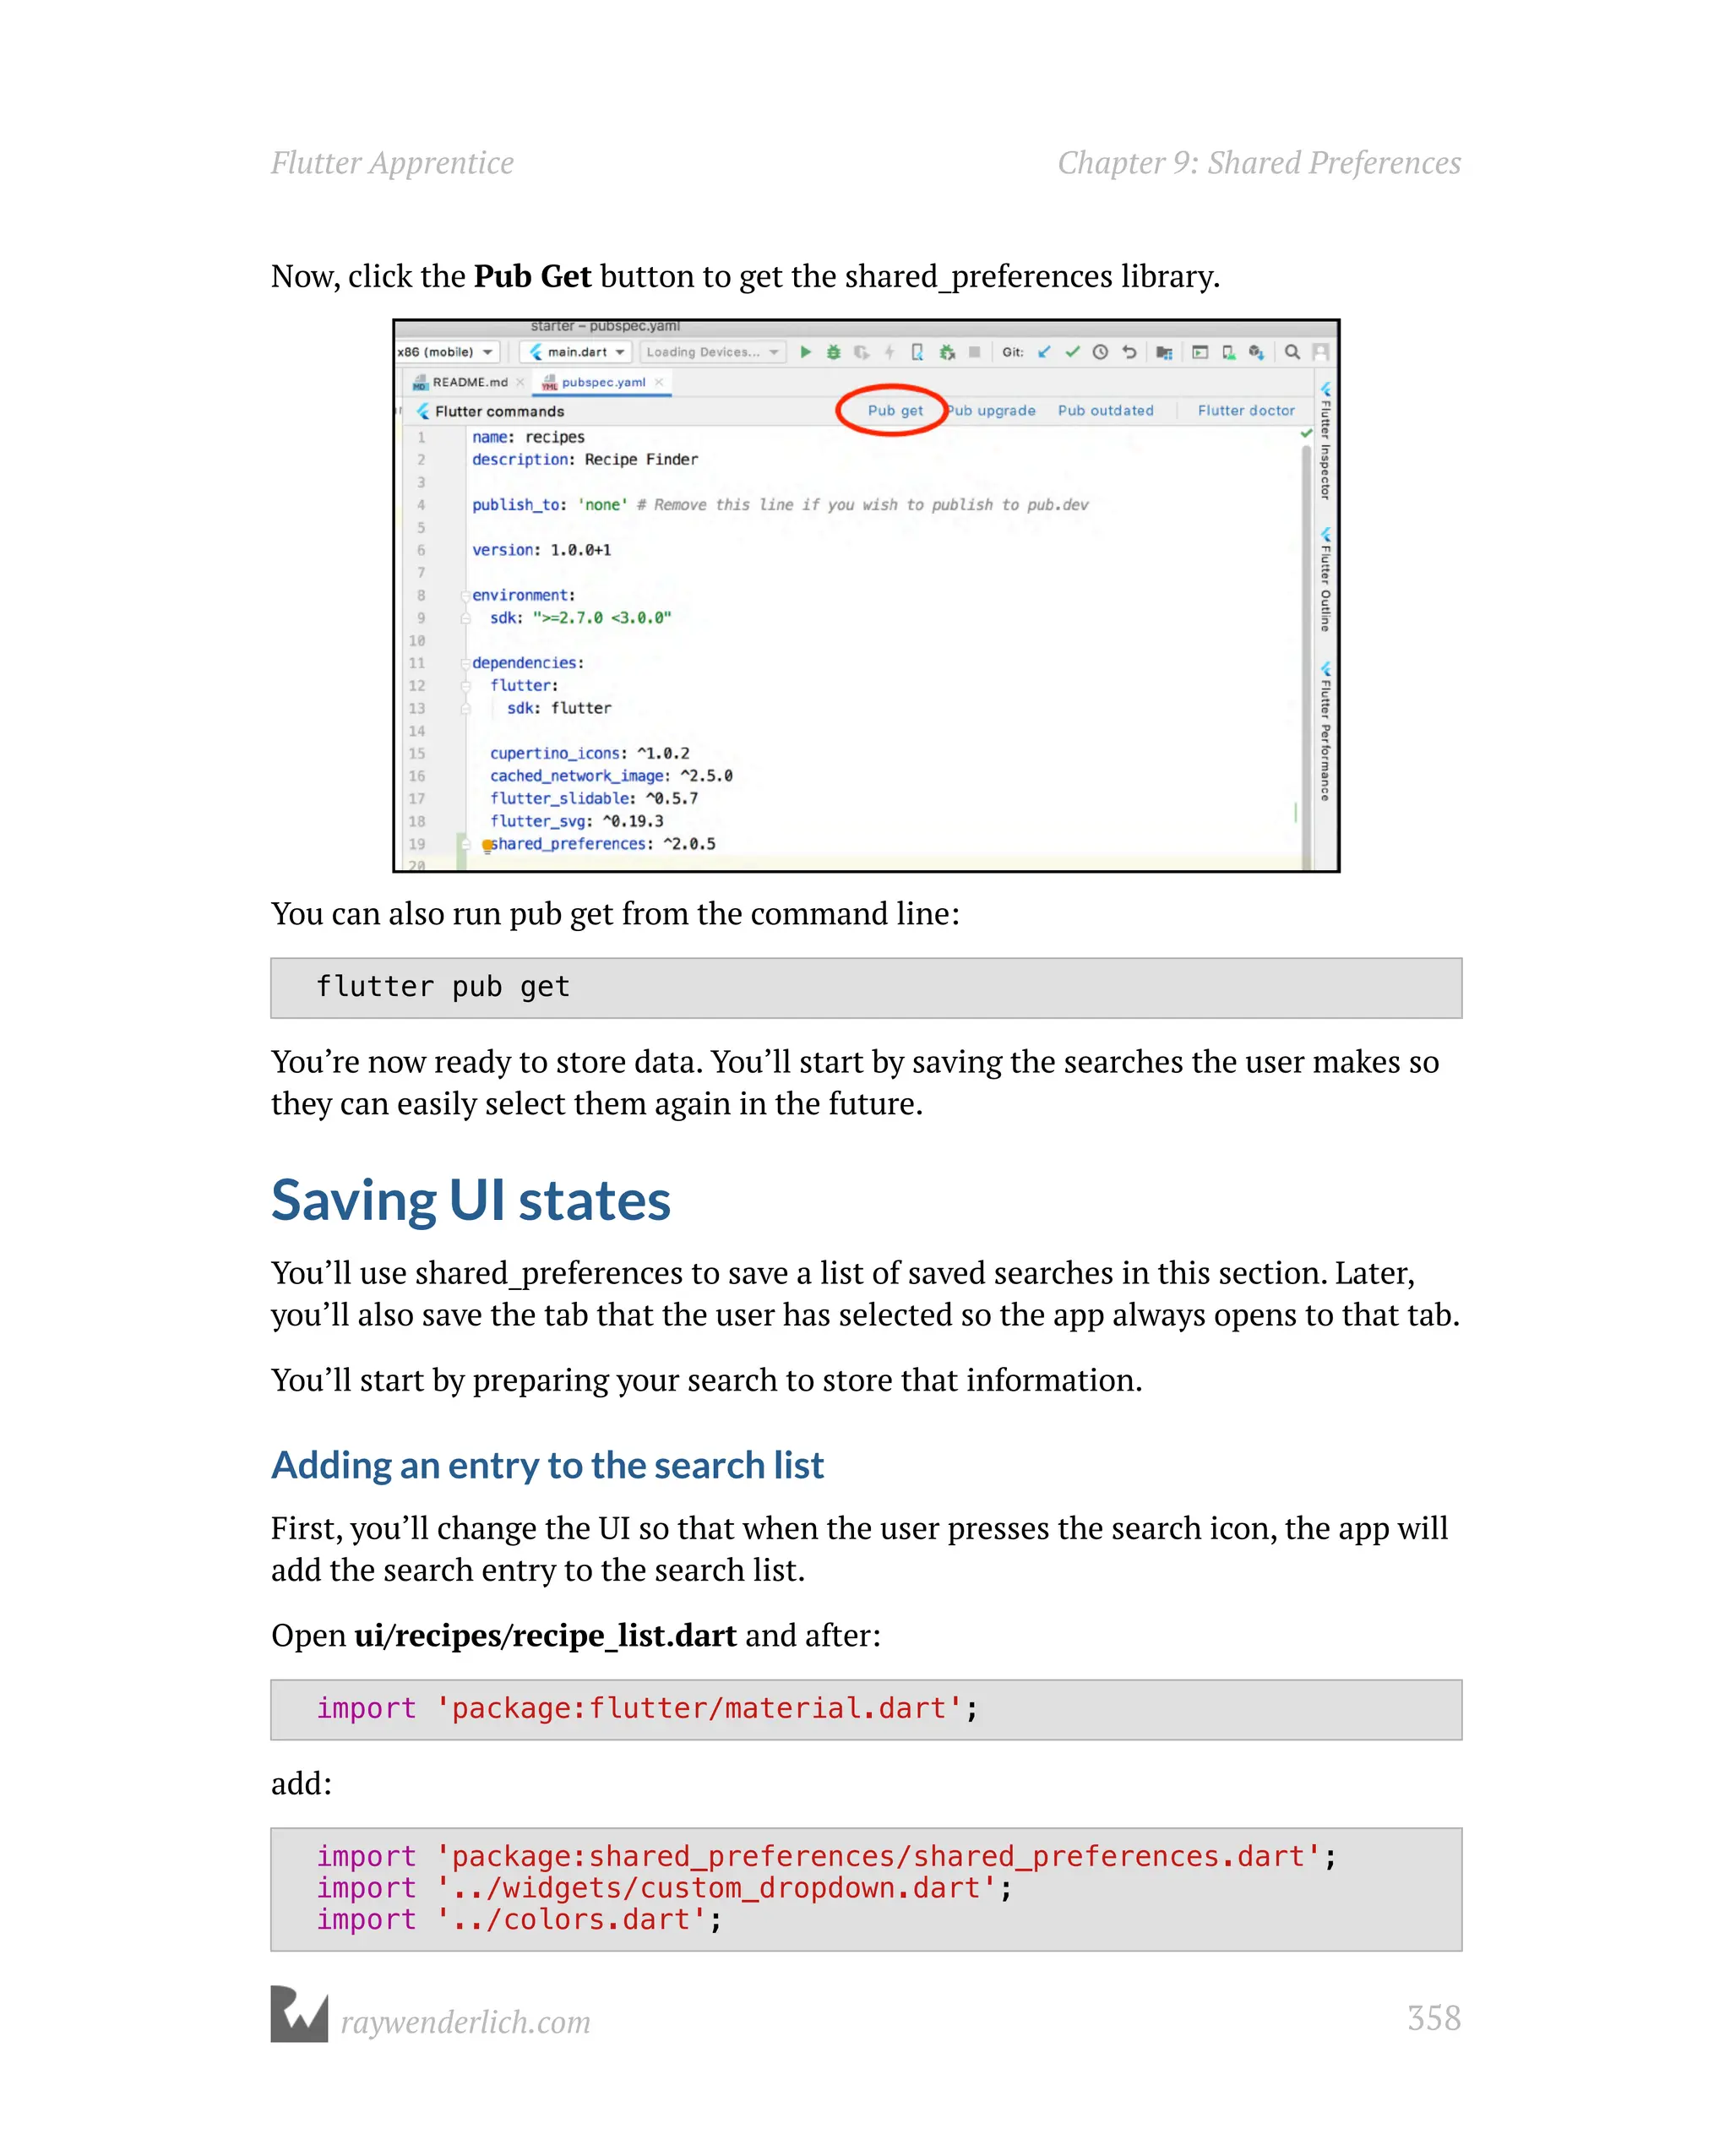Click the Attach Debugger bug-arrow icon

pos(946,352)
